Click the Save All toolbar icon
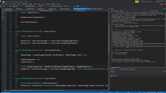 (x=16, y=6)
